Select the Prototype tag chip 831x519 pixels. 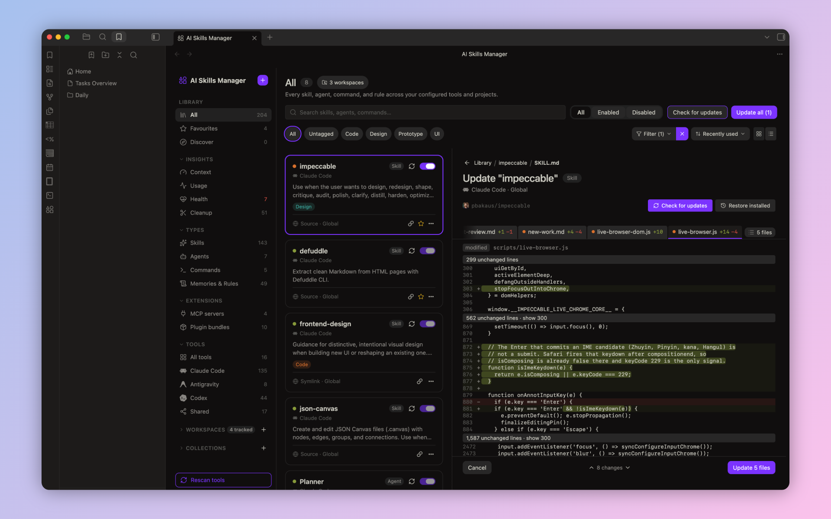[410, 134]
